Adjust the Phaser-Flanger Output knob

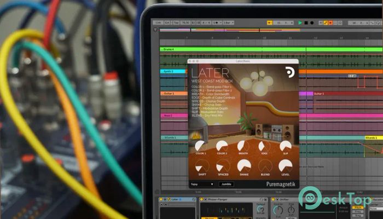click(260, 209)
